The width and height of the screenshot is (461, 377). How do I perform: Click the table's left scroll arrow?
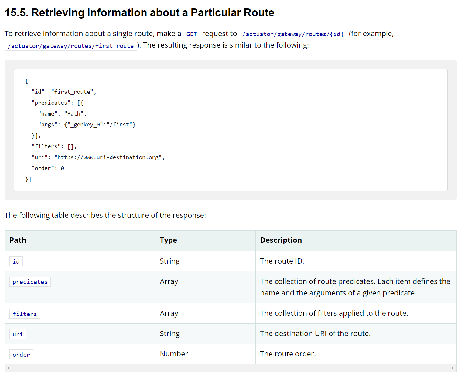click(x=9, y=368)
